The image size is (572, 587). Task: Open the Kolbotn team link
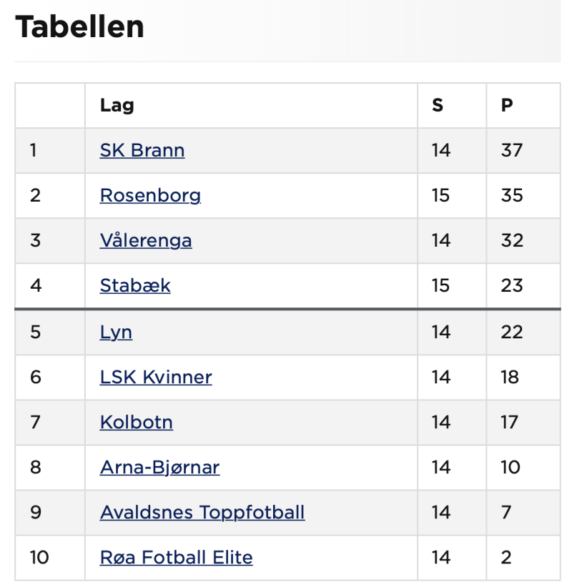pos(137,423)
